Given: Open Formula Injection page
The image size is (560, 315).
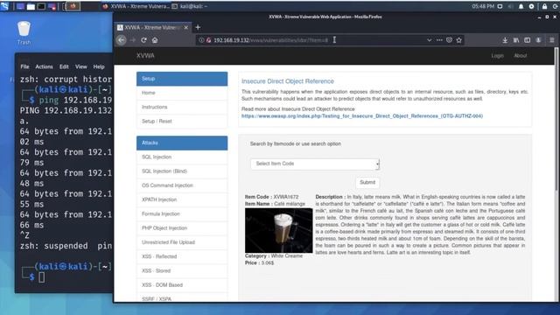Looking at the screenshot, I should pyautogui.click(x=182, y=213).
